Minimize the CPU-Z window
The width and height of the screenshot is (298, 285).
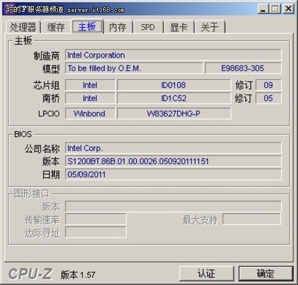point(263,9)
